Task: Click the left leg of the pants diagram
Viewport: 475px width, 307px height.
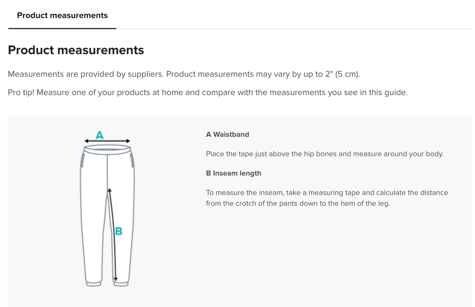Action: pyautogui.click(x=93, y=224)
